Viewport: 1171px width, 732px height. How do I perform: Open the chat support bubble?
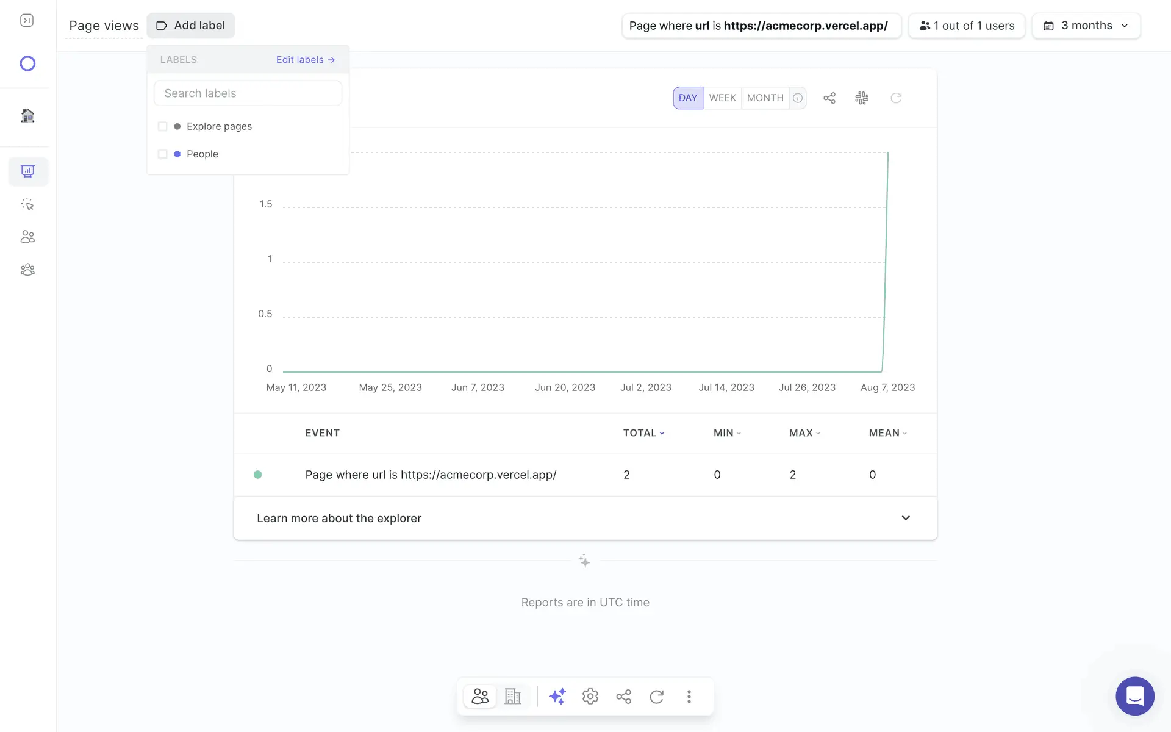(1134, 695)
